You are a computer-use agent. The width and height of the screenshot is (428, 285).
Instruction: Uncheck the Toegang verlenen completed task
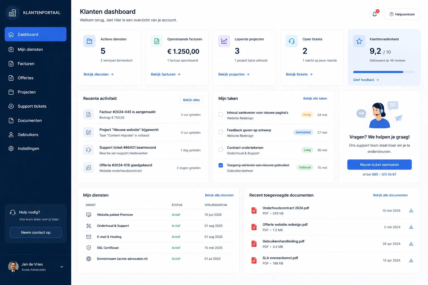click(x=221, y=165)
